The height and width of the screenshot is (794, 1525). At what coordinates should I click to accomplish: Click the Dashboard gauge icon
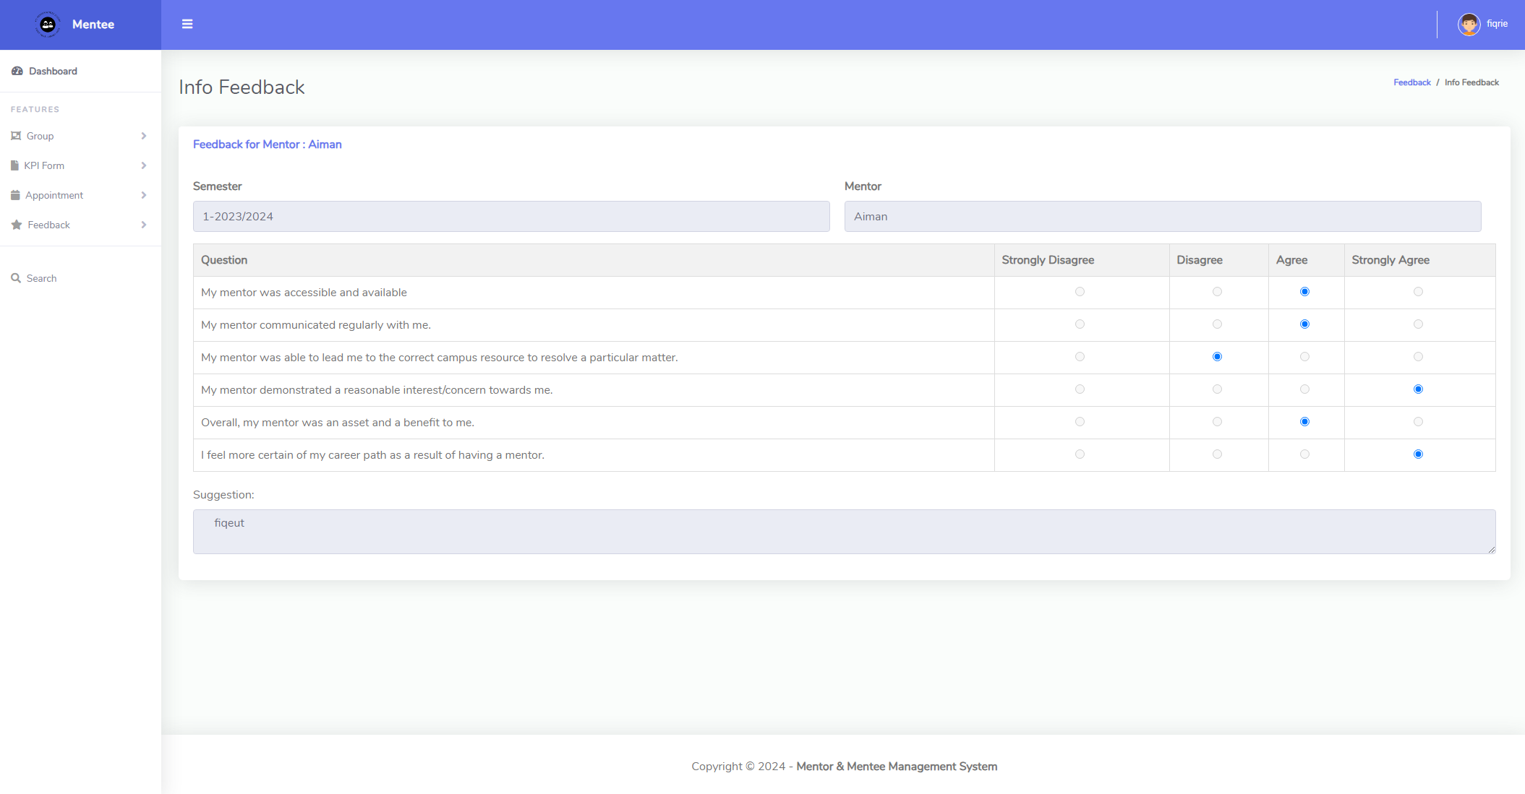coord(17,71)
